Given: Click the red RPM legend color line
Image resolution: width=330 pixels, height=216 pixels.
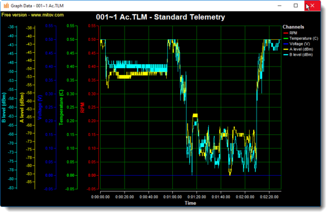Looking at the screenshot, I should coord(286,33).
